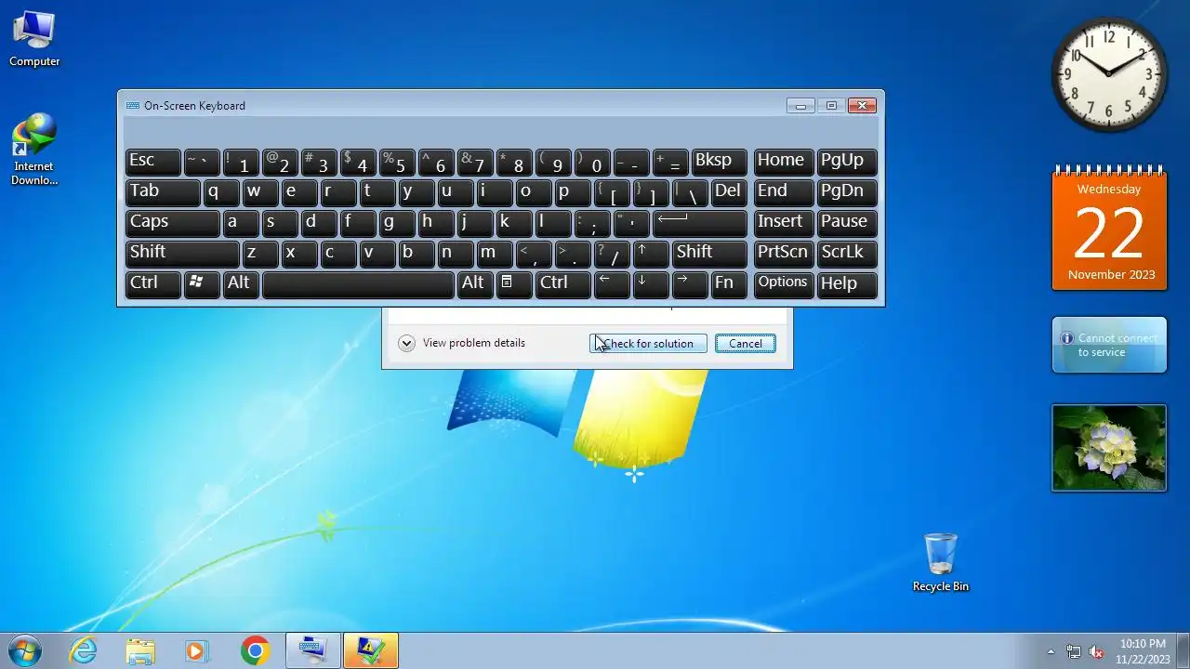The height and width of the screenshot is (669, 1190).
Task: Click the calendar gadget showing 22
Action: pyautogui.click(x=1109, y=229)
